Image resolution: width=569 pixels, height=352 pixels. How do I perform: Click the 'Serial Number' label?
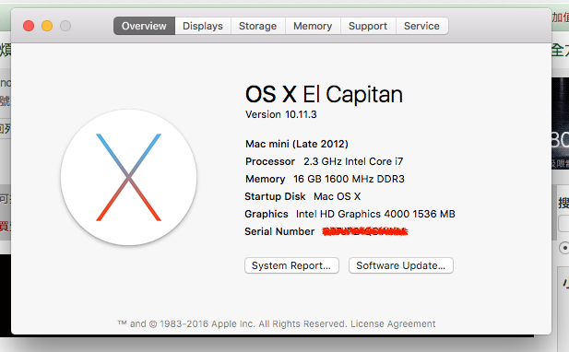pyautogui.click(x=279, y=231)
